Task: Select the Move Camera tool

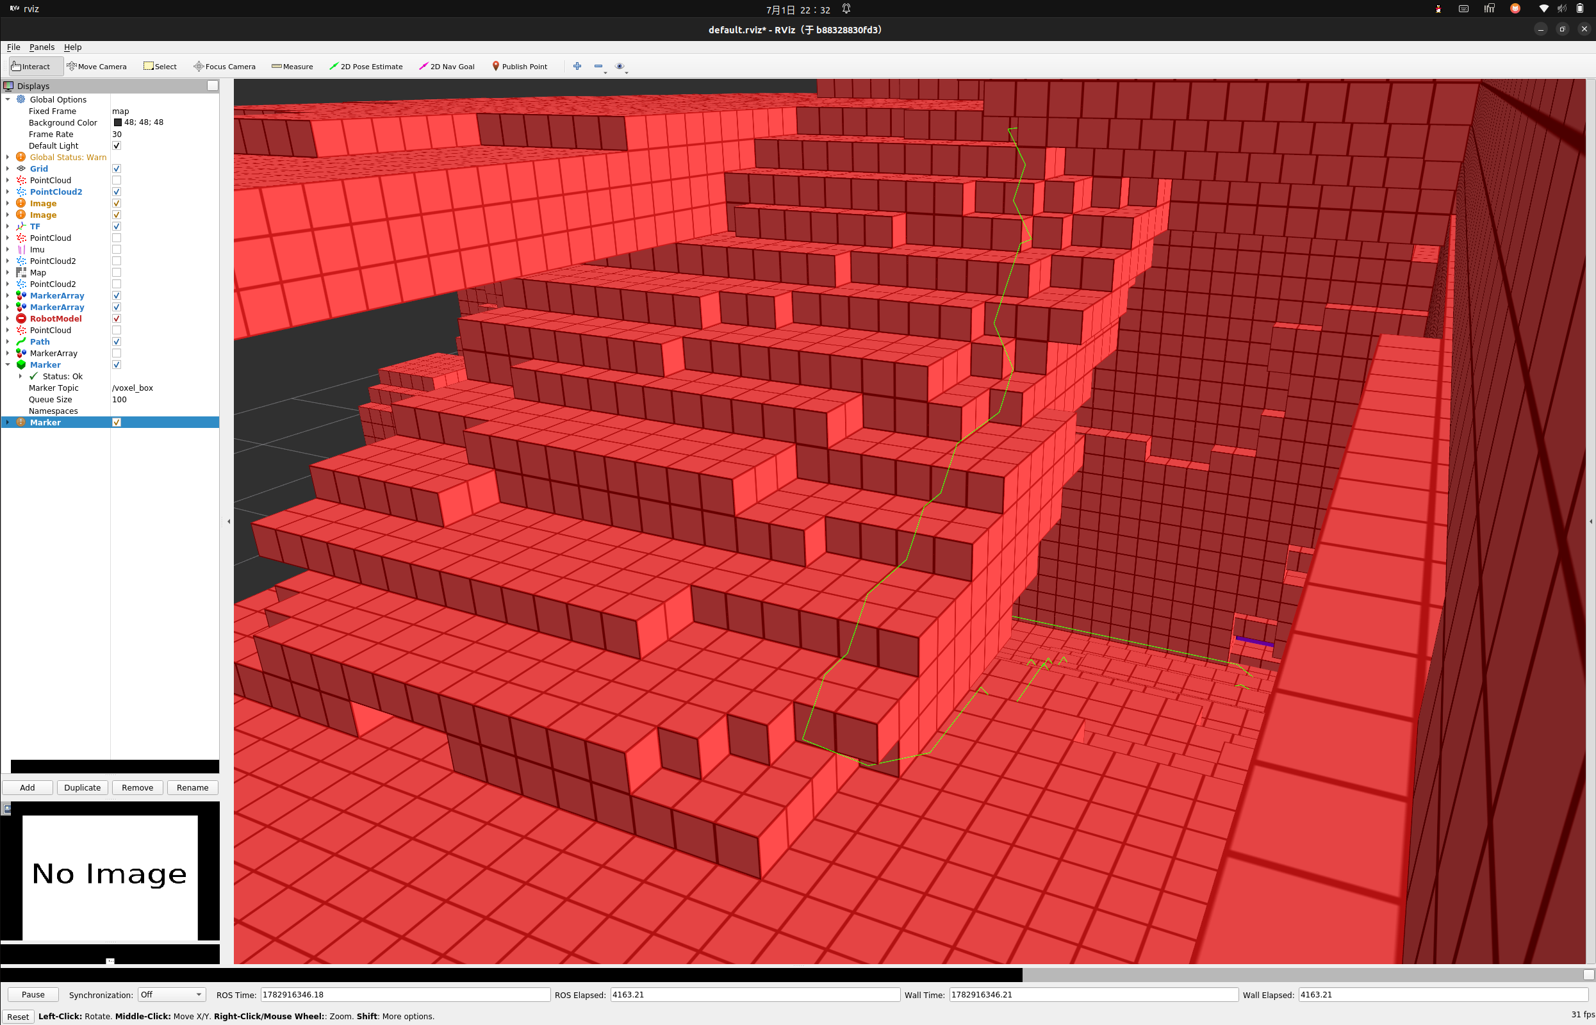Action: [x=97, y=67]
